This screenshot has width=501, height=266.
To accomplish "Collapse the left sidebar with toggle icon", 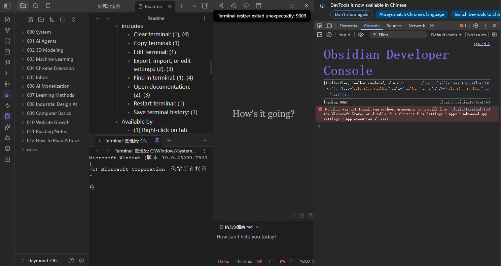I will [x=7, y=6].
